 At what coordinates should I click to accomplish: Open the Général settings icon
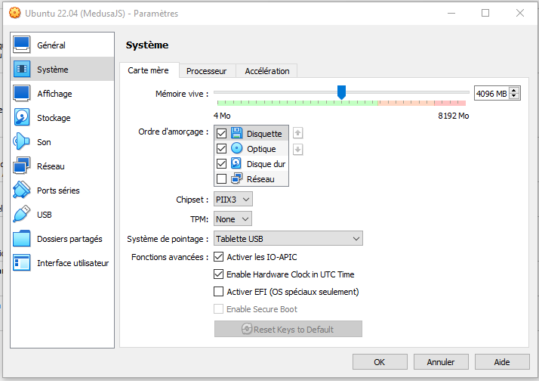pyautogui.click(x=22, y=45)
